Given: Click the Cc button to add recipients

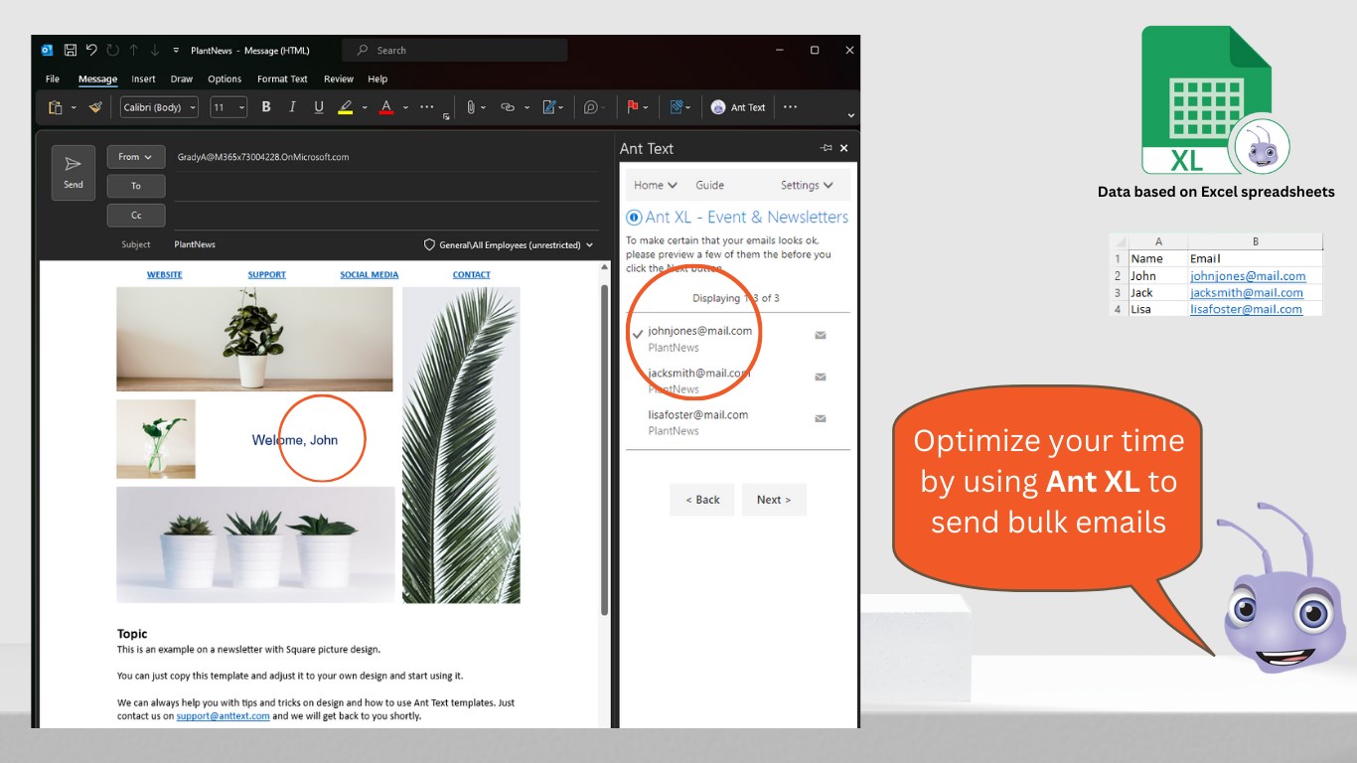Looking at the screenshot, I should click(136, 215).
